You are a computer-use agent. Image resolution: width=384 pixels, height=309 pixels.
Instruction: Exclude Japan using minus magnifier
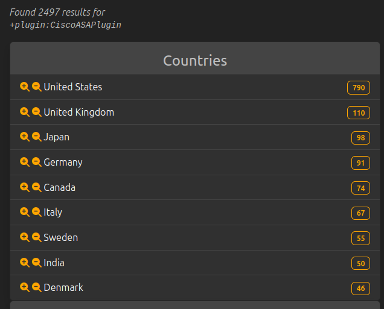[36, 137]
